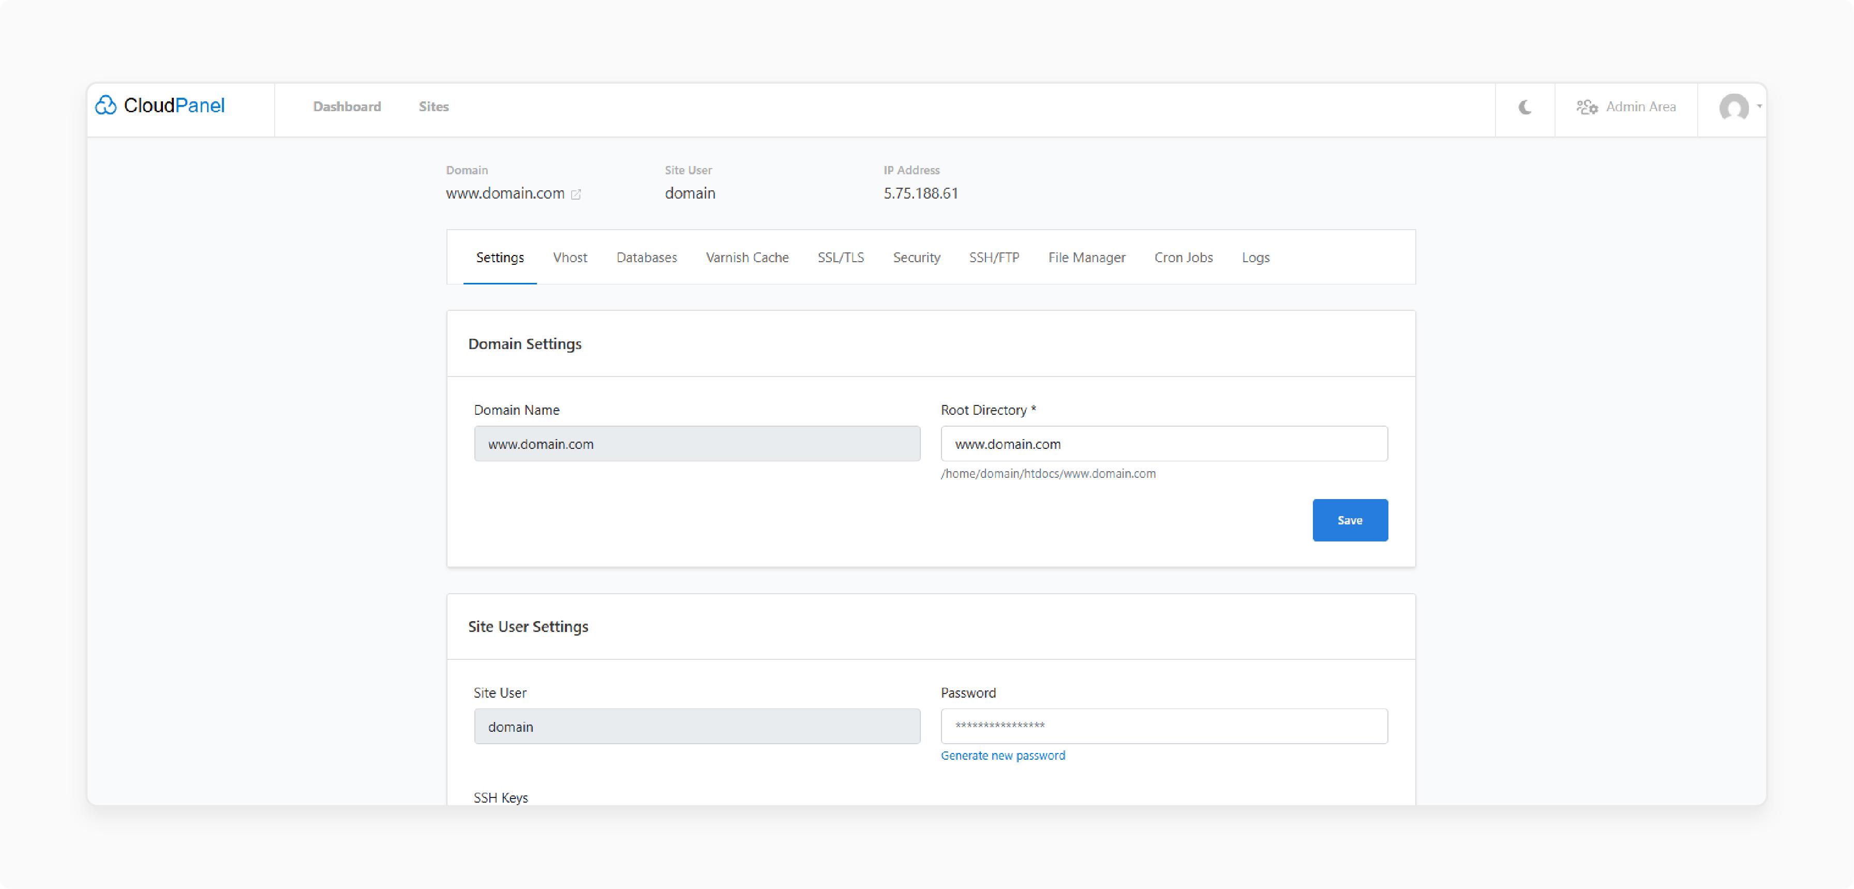Click the Domain Settings heading

[525, 344]
